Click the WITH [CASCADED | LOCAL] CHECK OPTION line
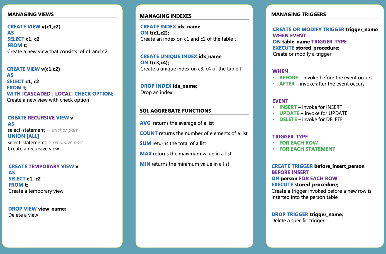The image size is (386, 254). pos(60,94)
